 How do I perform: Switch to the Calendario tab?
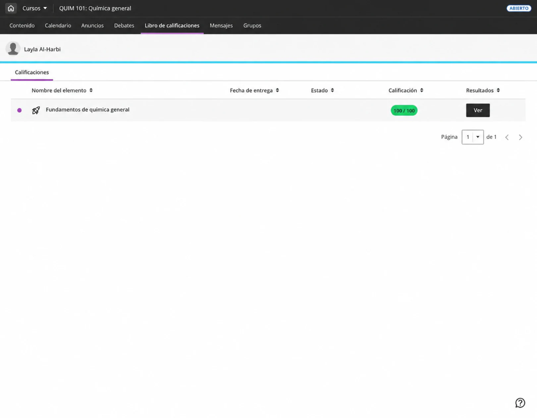pos(58,26)
